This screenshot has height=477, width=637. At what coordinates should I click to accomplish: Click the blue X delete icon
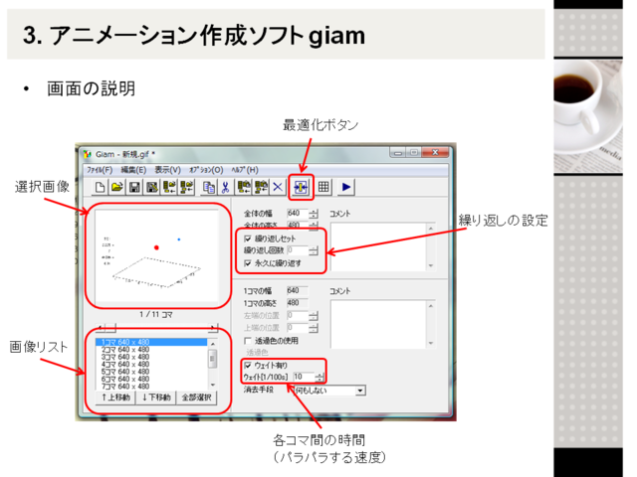pos(278,186)
